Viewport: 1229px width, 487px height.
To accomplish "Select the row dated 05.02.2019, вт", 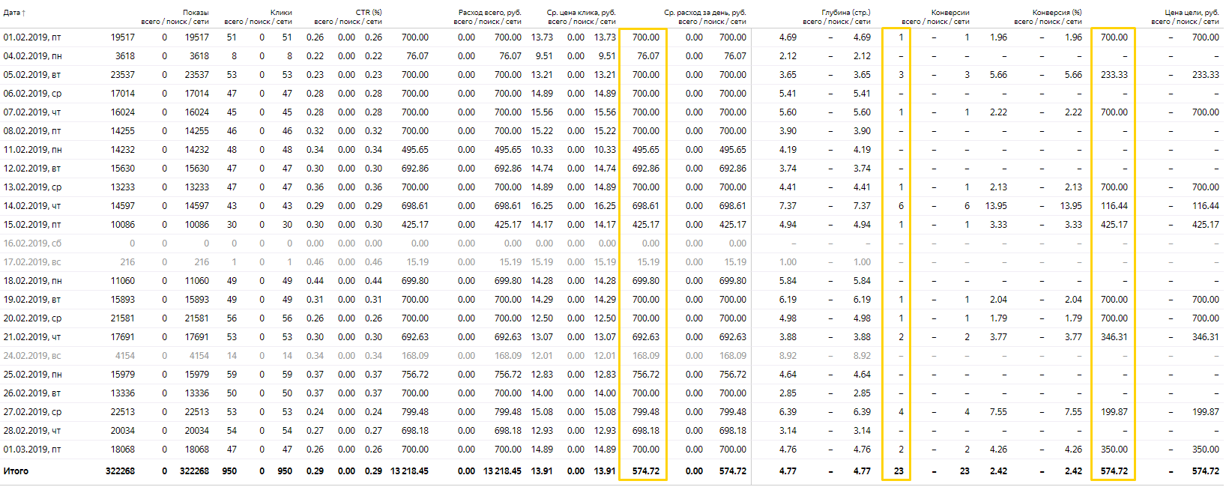I will (611, 75).
